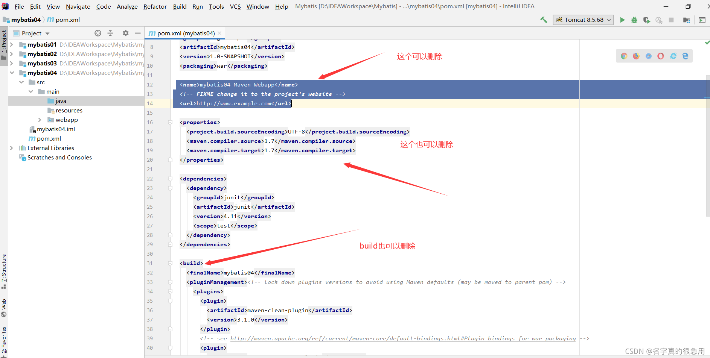The height and width of the screenshot is (358, 710).
Task: Open Tomcat 8.5.68 run configuration dropdown
Action: (583, 20)
